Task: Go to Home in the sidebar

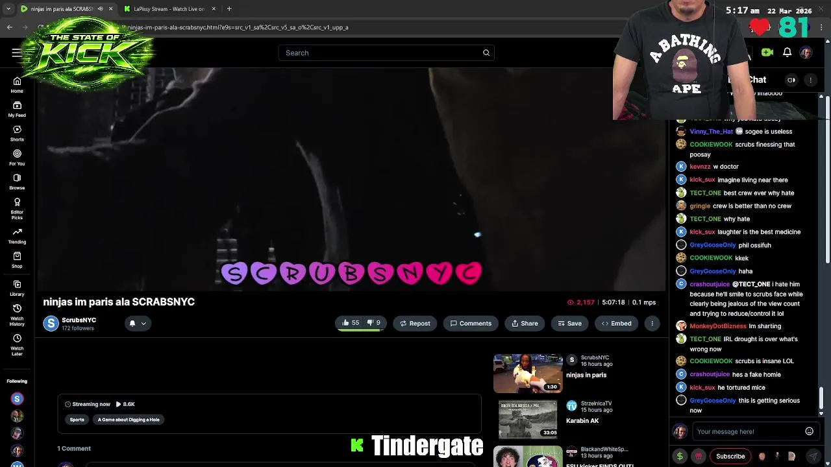Action: [17, 85]
